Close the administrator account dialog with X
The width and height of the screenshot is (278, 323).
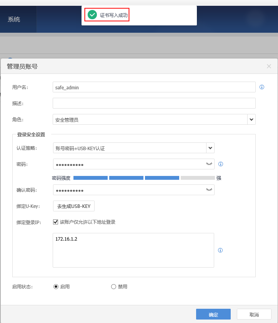[x=269, y=66]
